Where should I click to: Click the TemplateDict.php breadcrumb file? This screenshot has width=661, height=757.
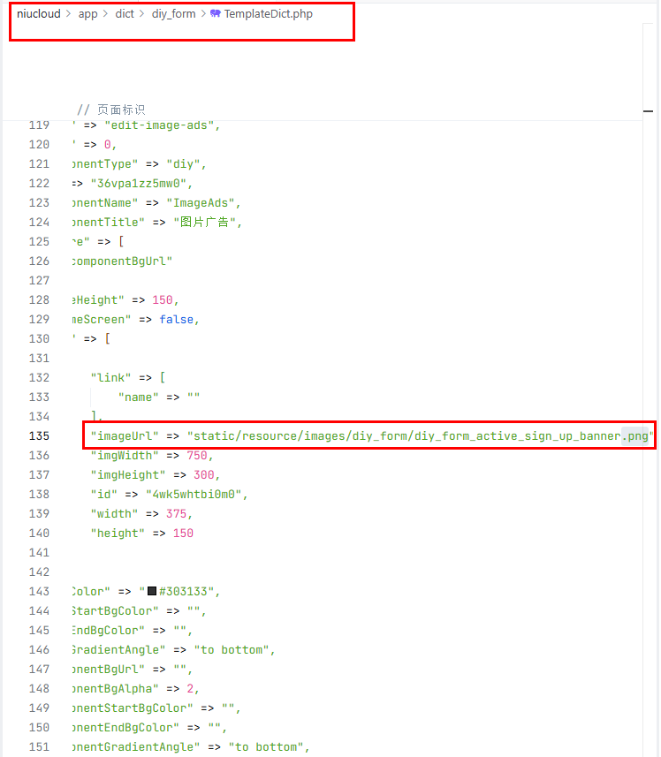(x=269, y=14)
